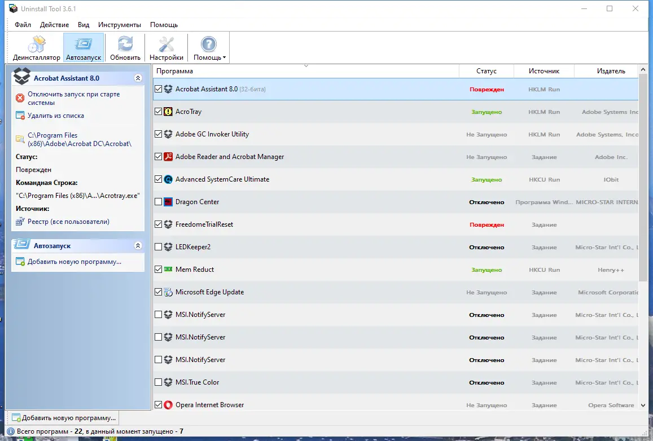
Task: Click the Uninstall Tool title bar icon
Action: point(14,8)
